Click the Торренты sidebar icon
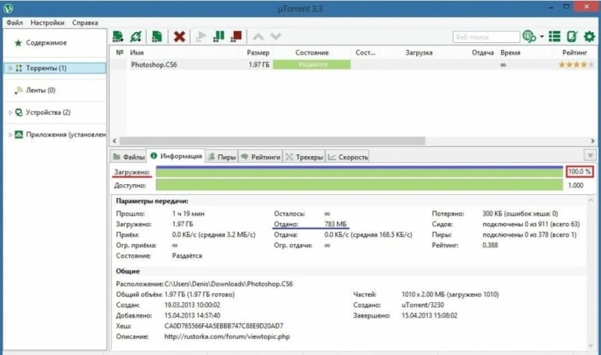Screen dimensions: 601x355 coord(19,68)
